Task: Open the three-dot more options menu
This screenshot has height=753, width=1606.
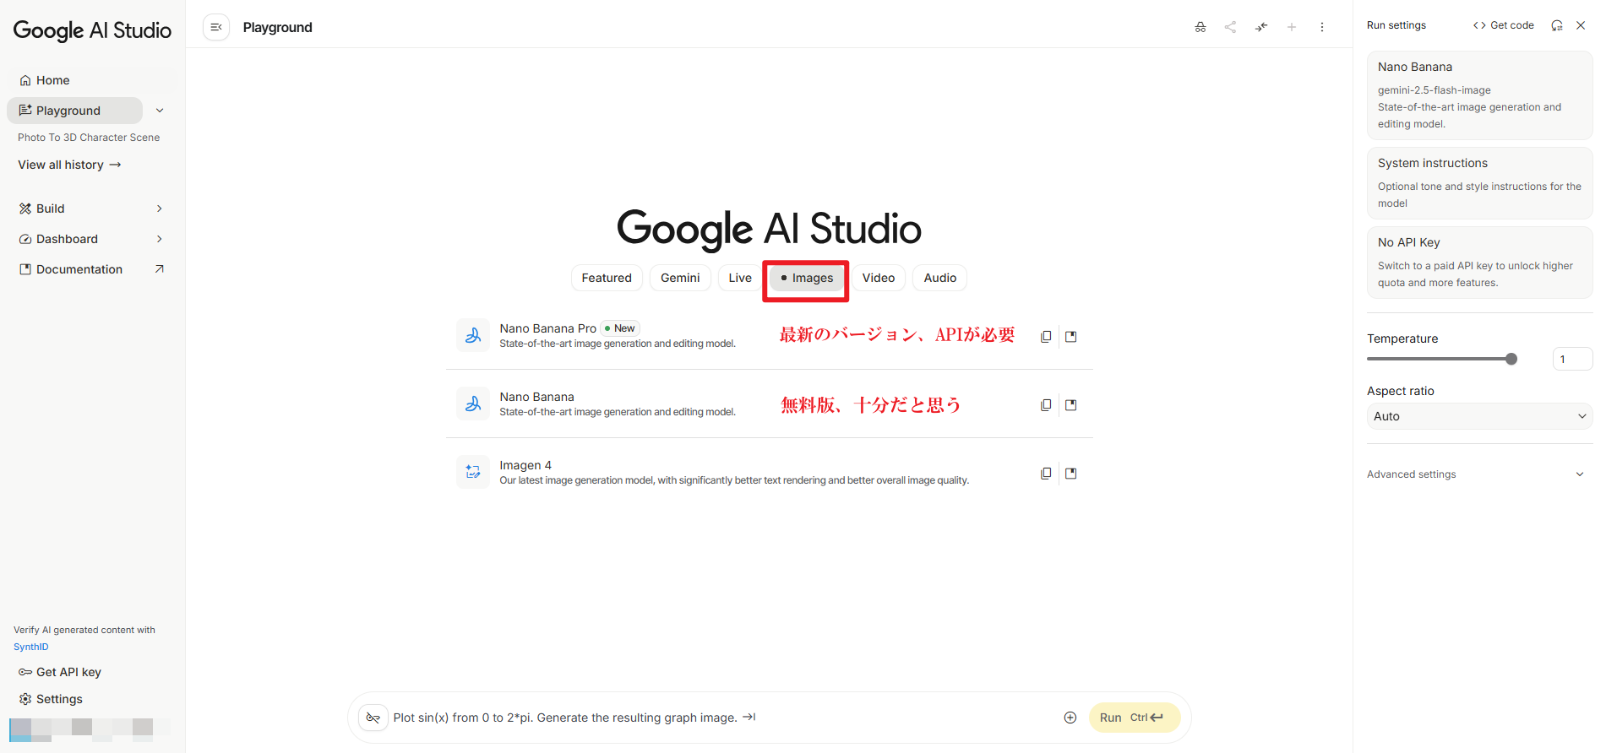Action: tap(1322, 27)
